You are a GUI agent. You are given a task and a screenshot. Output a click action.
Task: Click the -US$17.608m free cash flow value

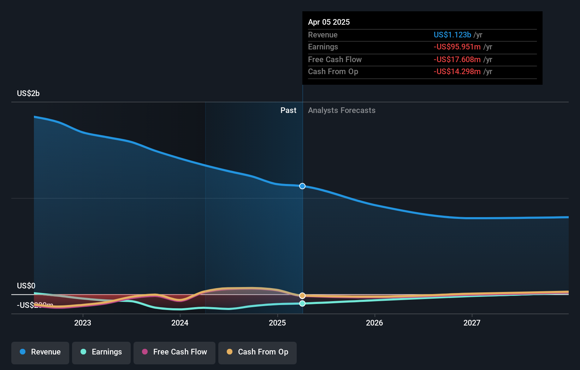457,59
